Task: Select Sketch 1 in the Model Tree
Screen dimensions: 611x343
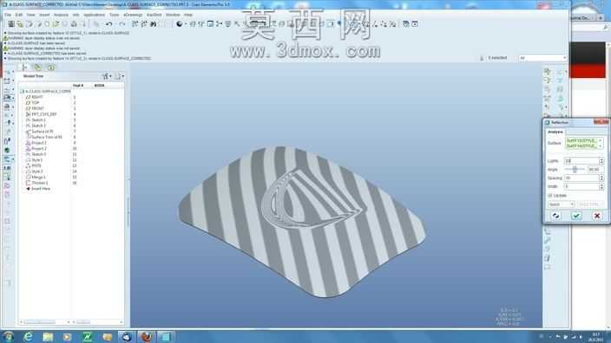Action: [38, 120]
